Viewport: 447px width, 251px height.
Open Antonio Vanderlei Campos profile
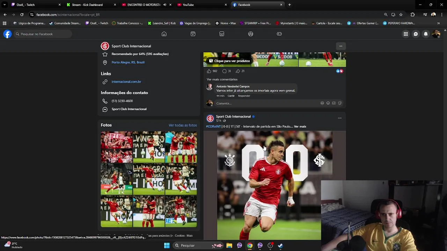coord(233,86)
